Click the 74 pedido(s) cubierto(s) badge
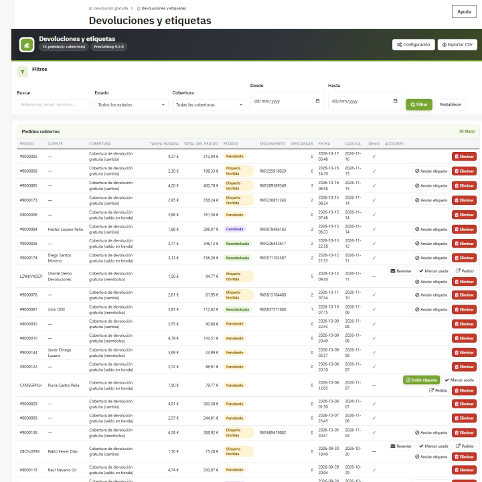Screen dimensions: 482x482 pyautogui.click(x=64, y=47)
